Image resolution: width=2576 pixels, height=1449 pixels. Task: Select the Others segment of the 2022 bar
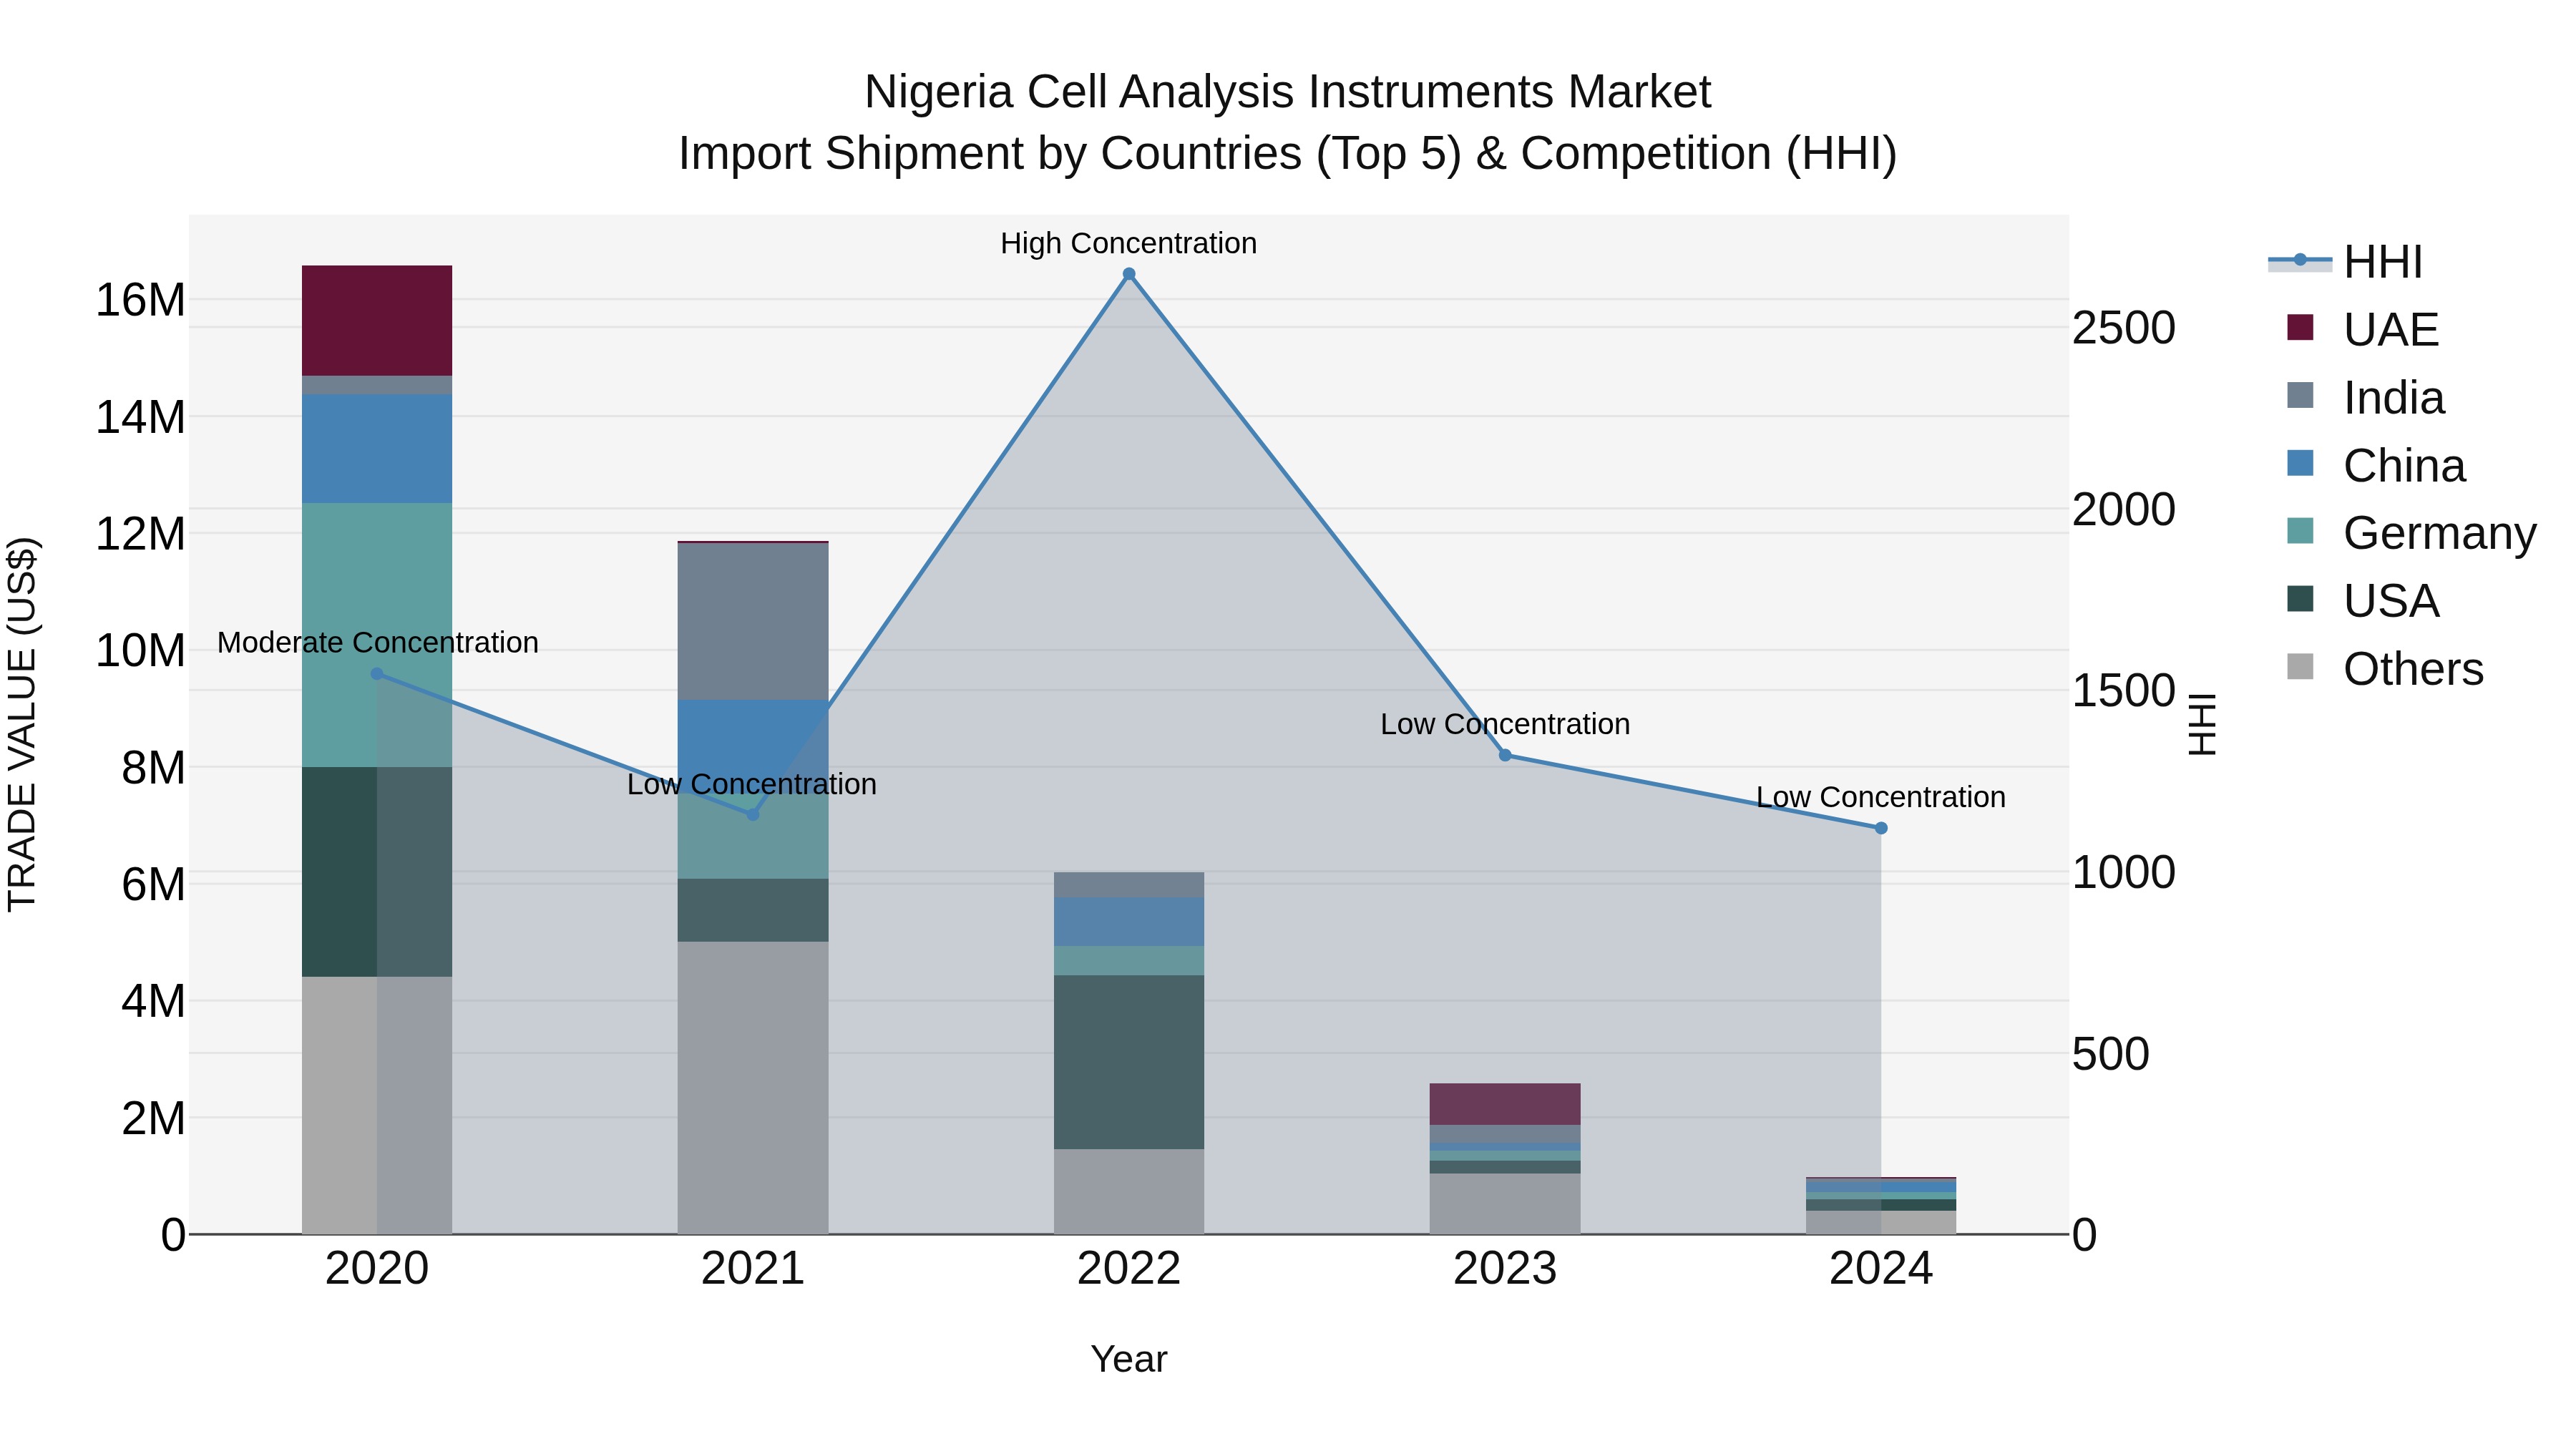pyautogui.click(x=1129, y=1191)
